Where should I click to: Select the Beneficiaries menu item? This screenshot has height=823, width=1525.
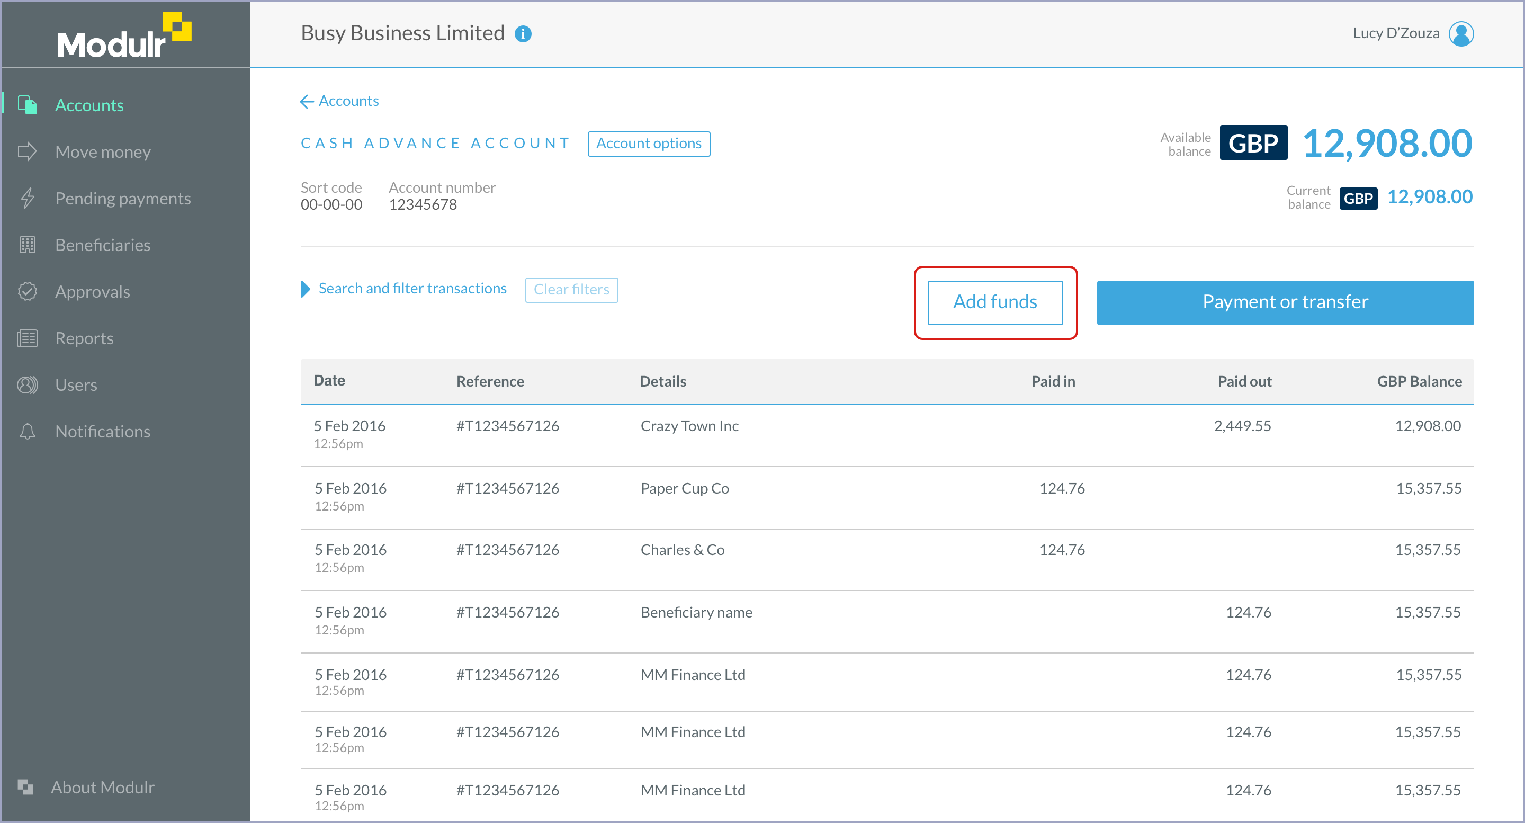103,245
